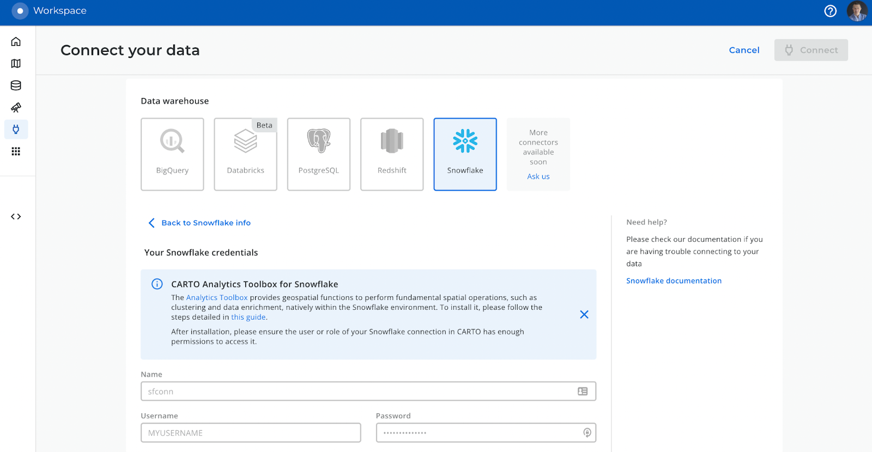Click the Workspace logo circle

(20, 11)
